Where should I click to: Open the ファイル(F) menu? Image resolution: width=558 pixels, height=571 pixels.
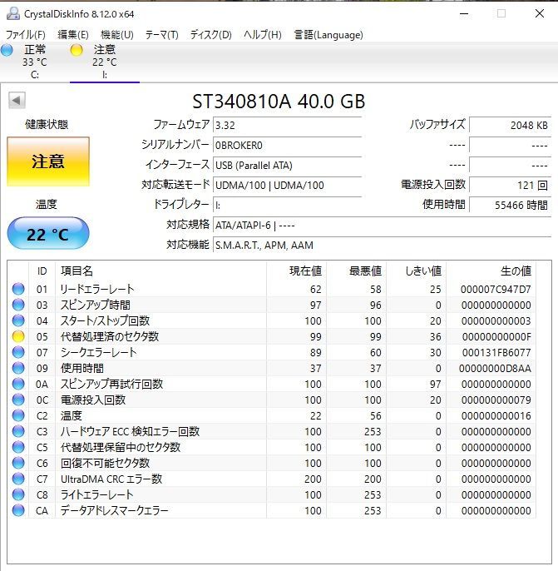tap(26, 35)
